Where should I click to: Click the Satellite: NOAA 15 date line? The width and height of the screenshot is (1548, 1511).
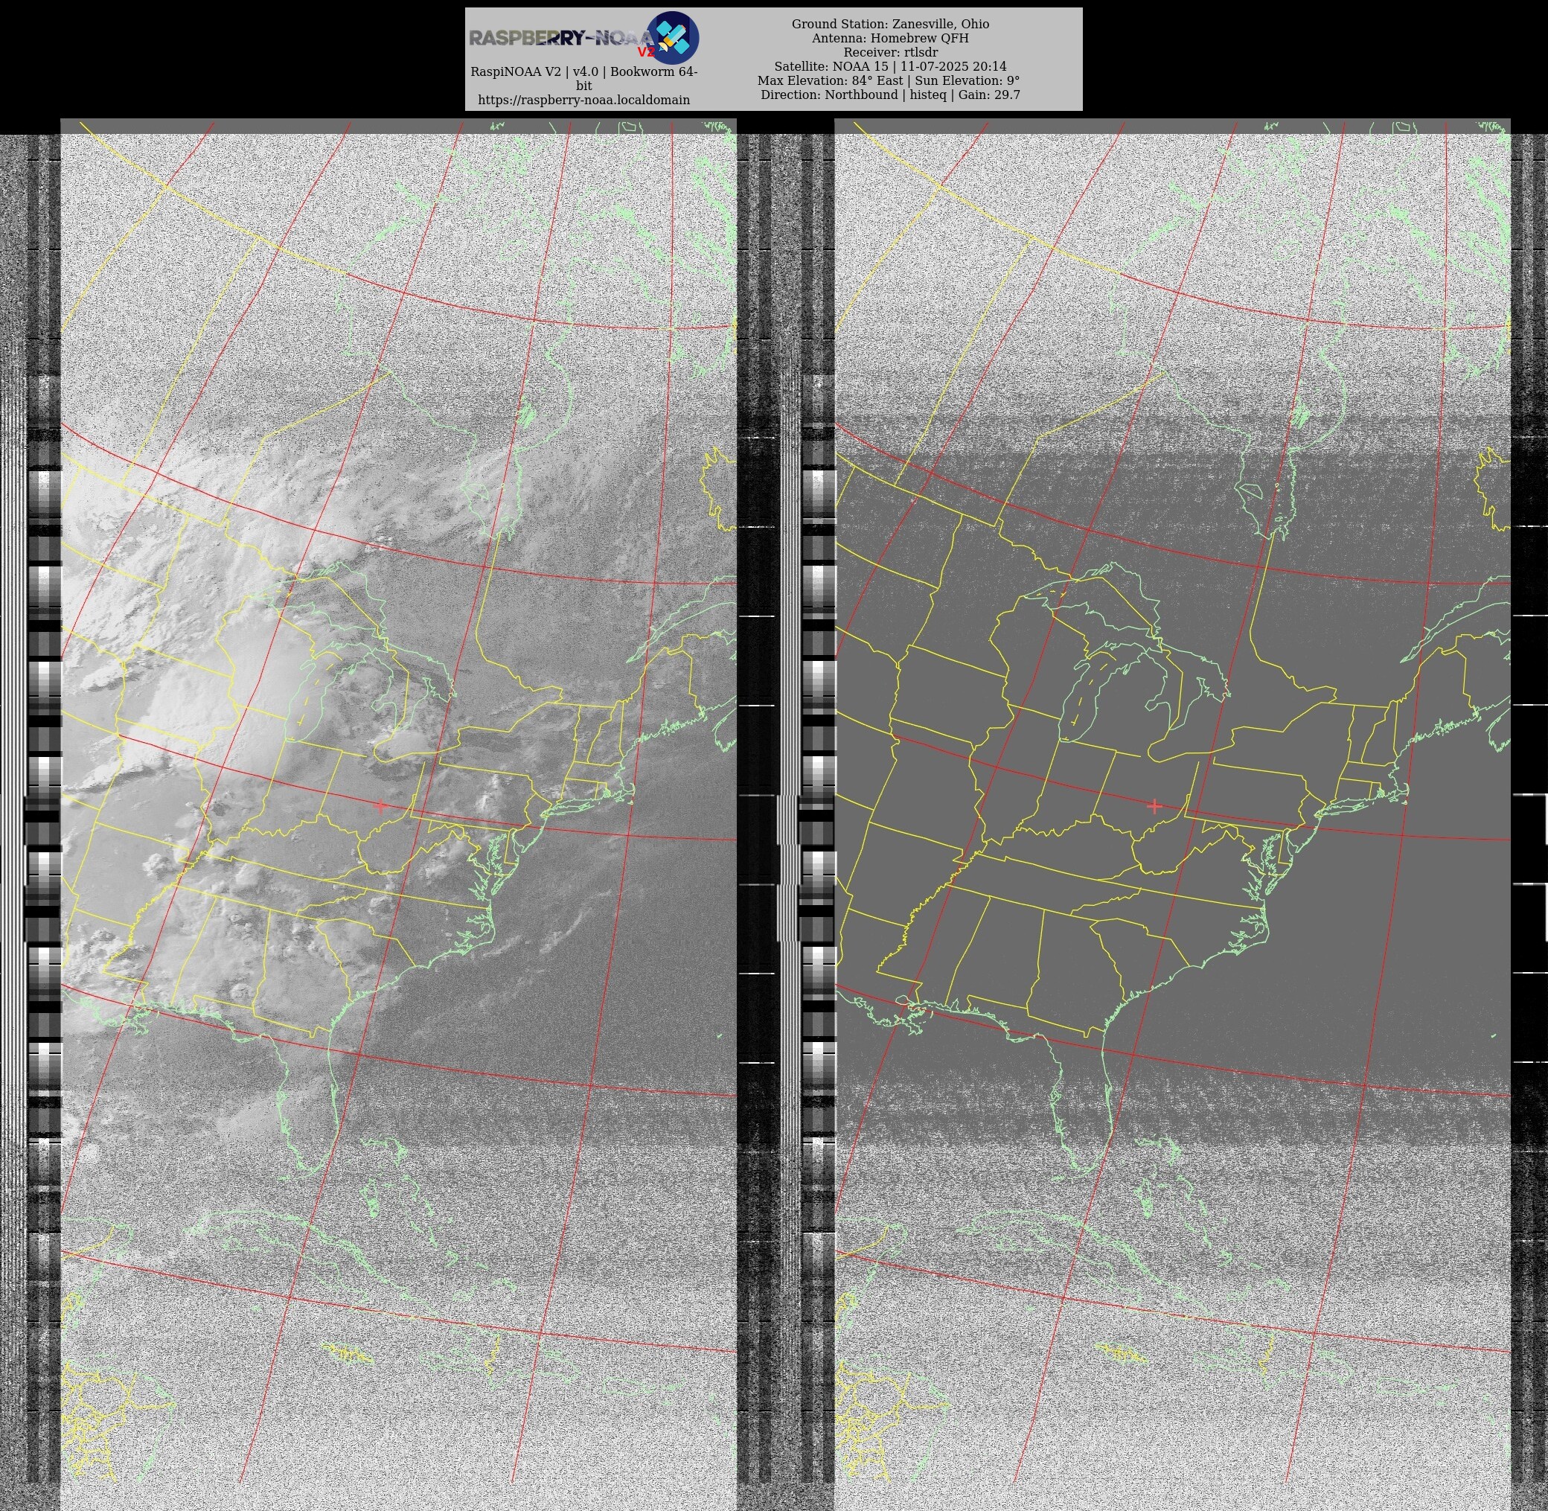[x=889, y=67]
